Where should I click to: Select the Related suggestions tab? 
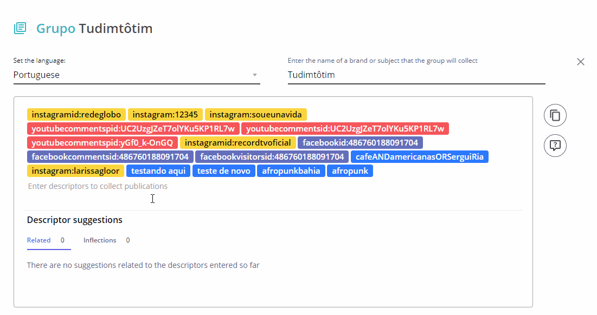tap(39, 240)
